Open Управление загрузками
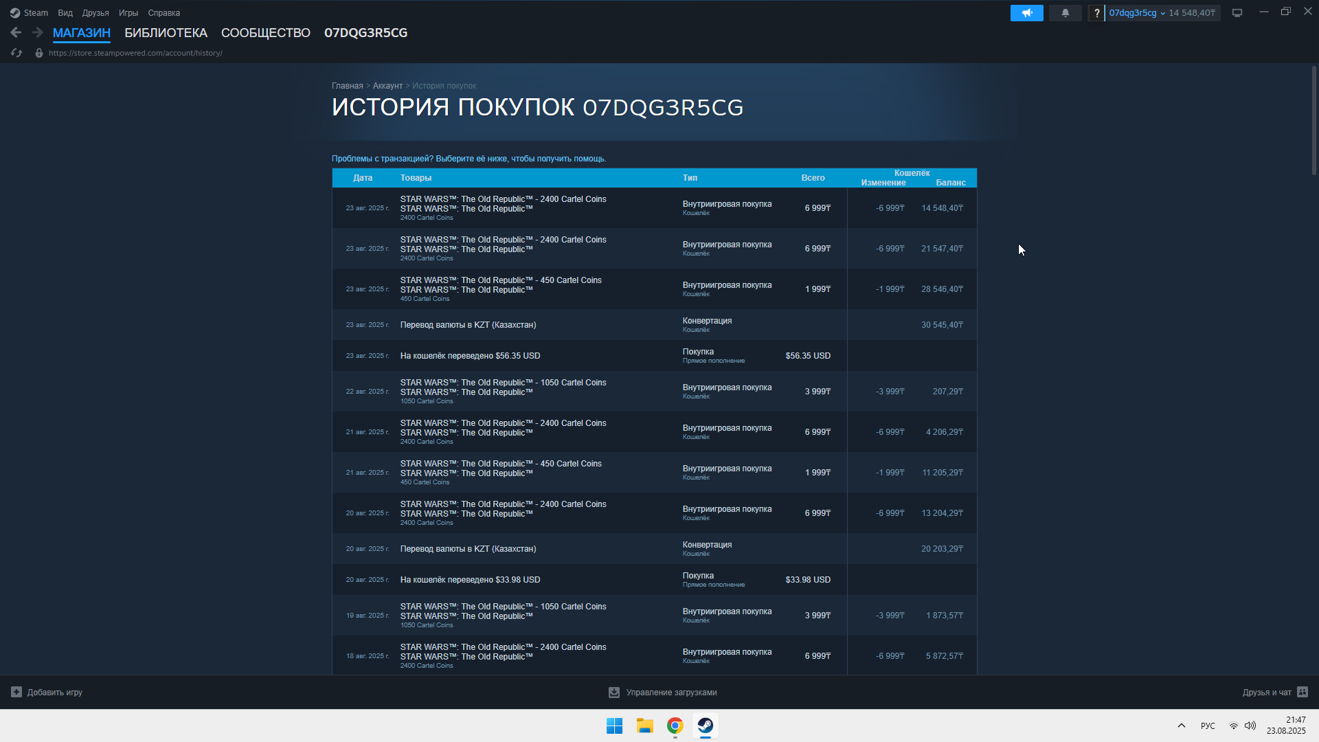Screen dimensions: 1319x742 pos(663,693)
